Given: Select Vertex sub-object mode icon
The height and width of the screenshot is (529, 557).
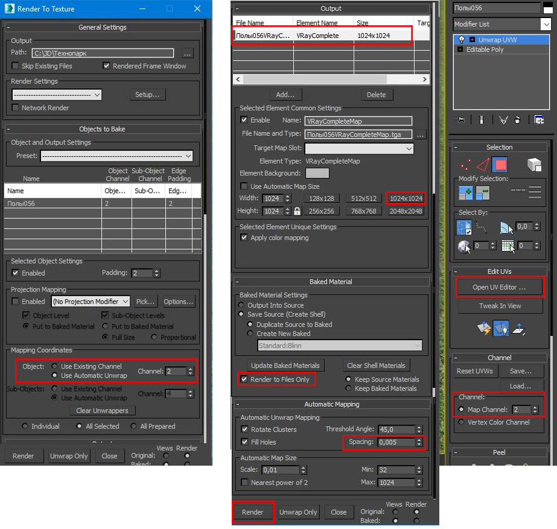Looking at the screenshot, I should click(x=465, y=165).
